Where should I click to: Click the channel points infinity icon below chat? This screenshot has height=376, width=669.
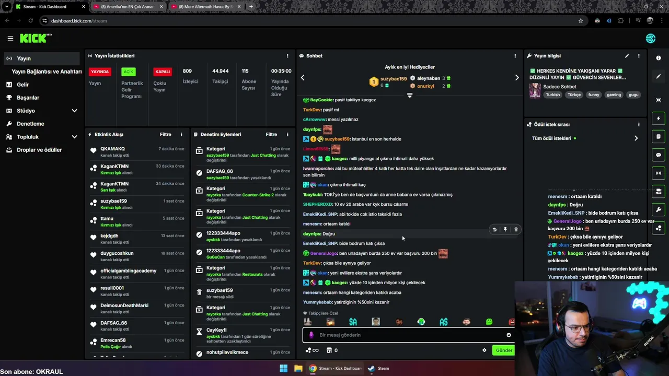(312, 350)
